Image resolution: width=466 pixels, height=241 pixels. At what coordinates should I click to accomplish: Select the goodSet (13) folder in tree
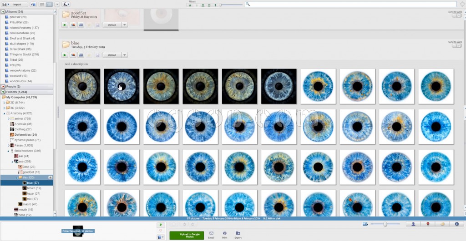(x=31, y=172)
